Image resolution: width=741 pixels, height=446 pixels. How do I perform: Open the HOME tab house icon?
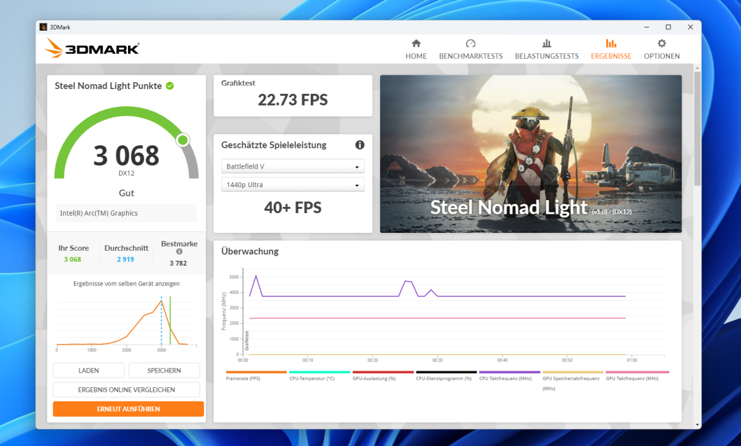pyautogui.click(x=416, y=43)
